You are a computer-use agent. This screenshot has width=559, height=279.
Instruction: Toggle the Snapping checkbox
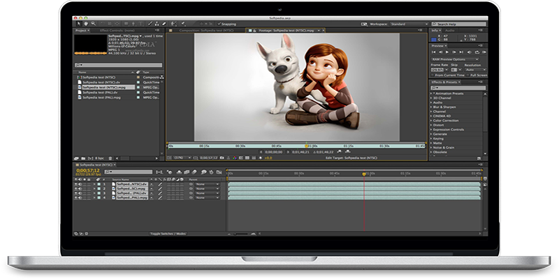click(219, 24)
